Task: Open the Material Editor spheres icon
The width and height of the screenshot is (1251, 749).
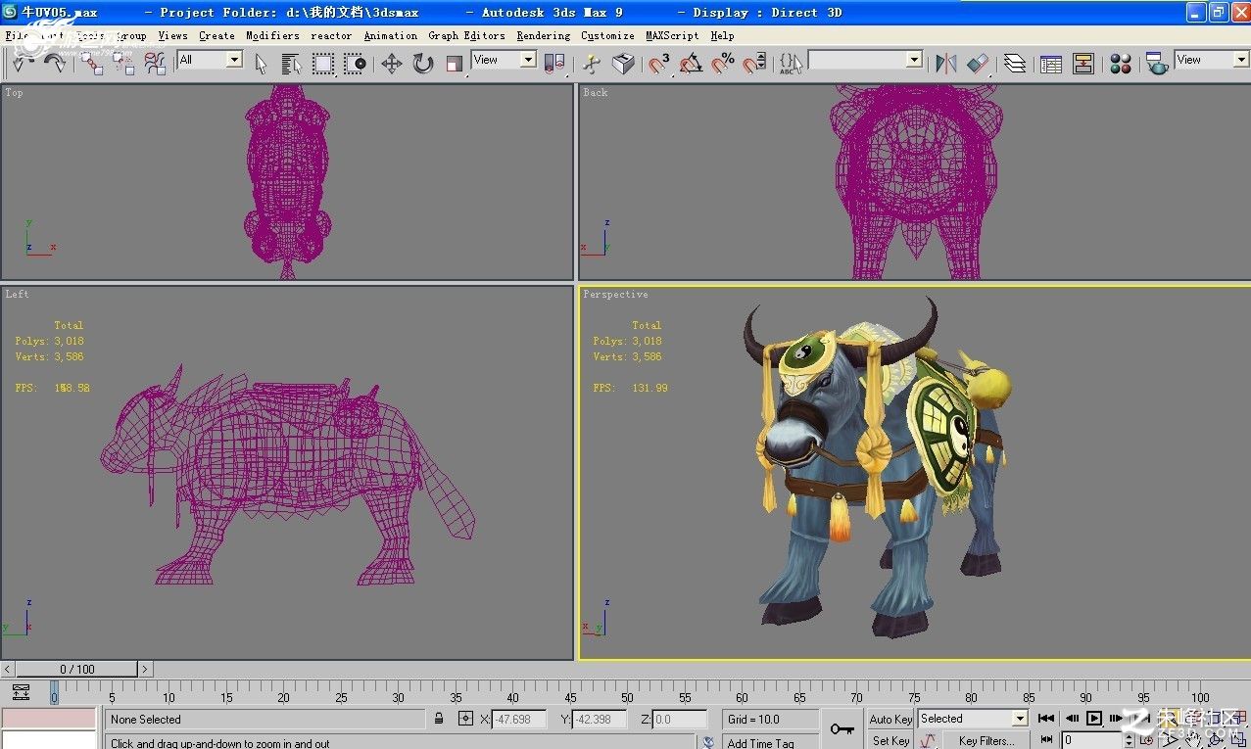Action: (1121, 64)
